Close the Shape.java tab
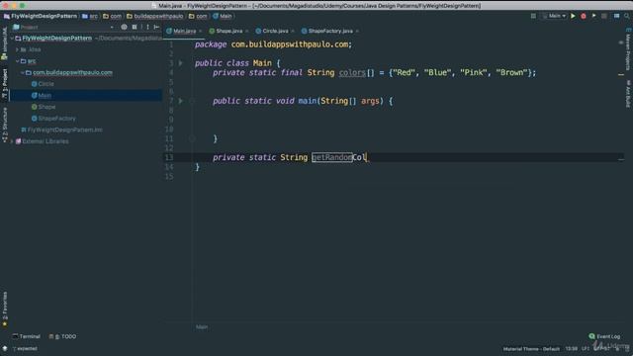The width and height of the screenshot is (633, 356). 246,31
